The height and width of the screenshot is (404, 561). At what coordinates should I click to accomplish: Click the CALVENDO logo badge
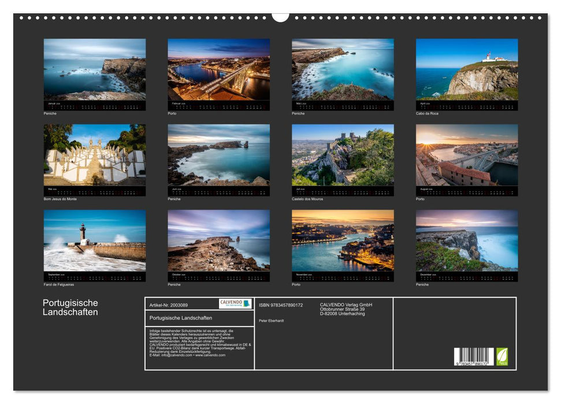[235, 304]
